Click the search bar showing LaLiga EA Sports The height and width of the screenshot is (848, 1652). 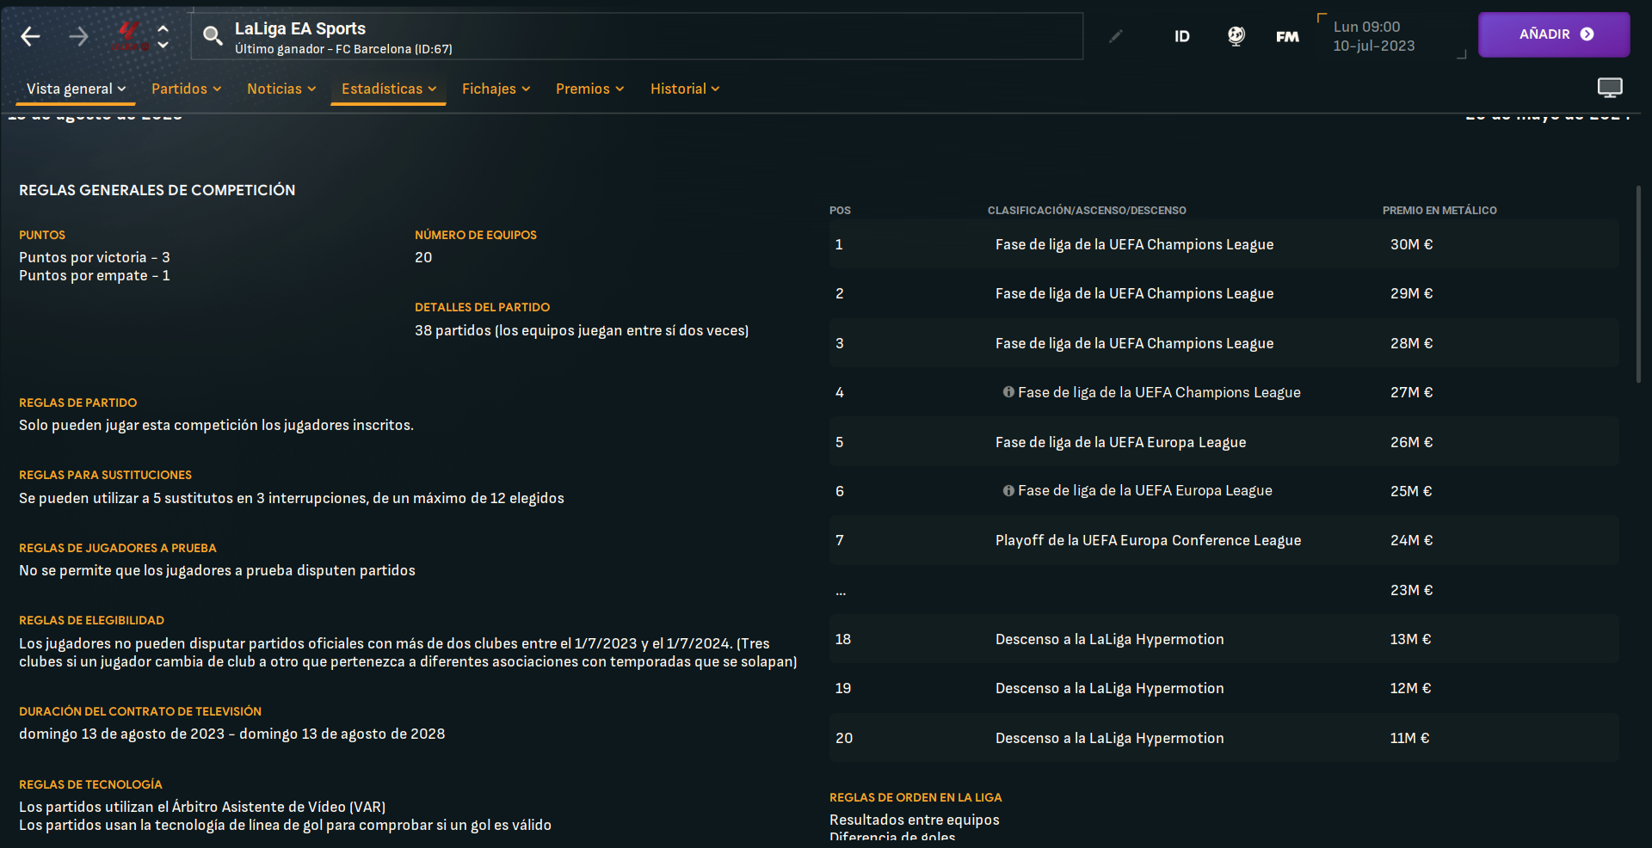pos(637,36)
